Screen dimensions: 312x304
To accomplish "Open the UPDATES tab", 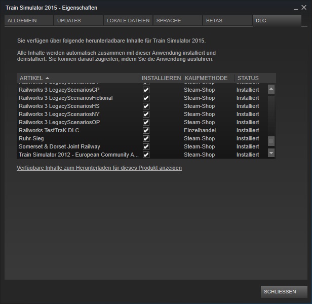I will 79,20.
